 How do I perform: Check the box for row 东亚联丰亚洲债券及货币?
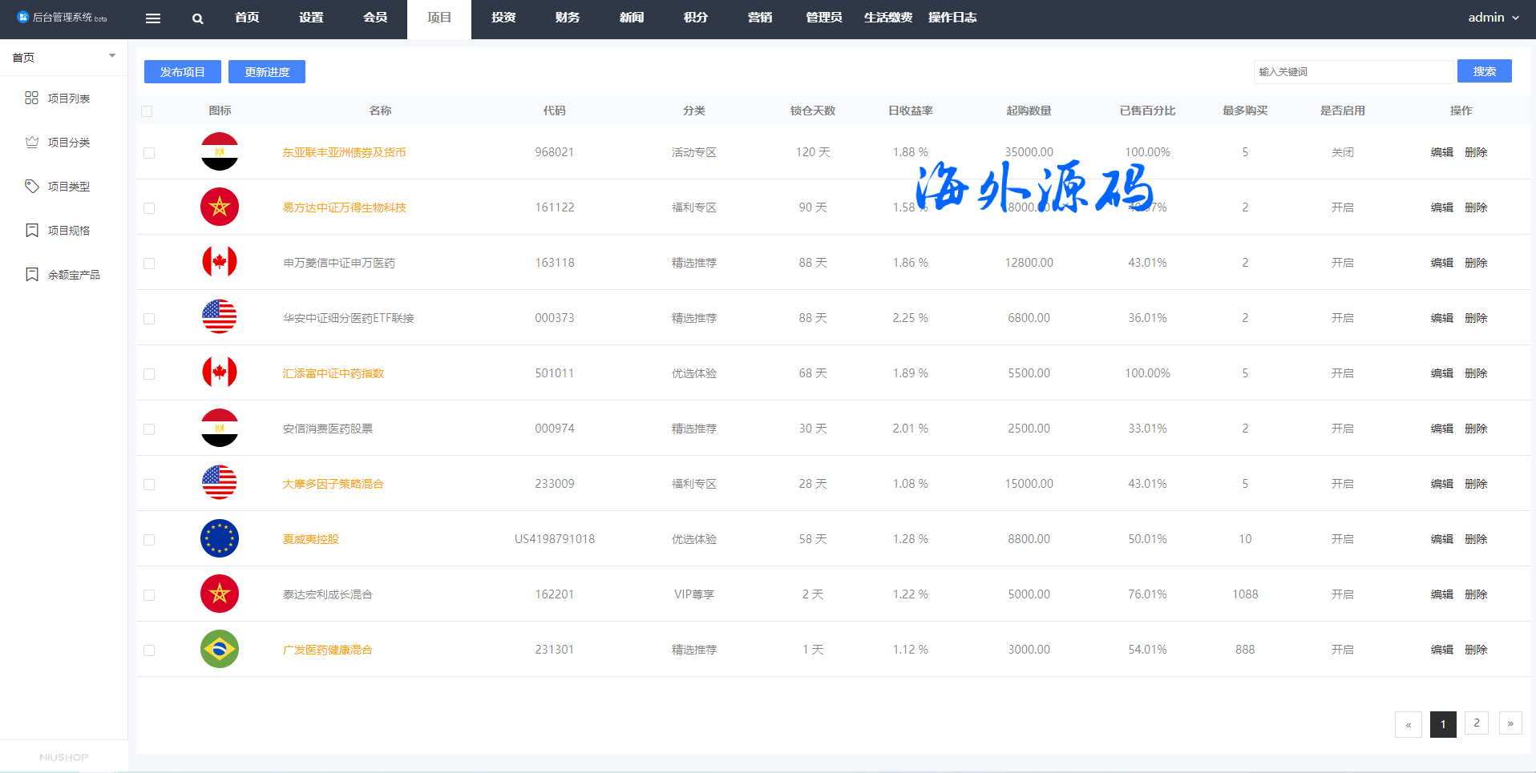(x=149, y=153)
